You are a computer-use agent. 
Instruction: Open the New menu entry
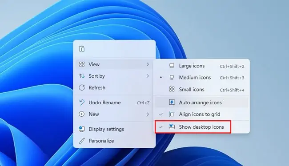pos(114,114)
